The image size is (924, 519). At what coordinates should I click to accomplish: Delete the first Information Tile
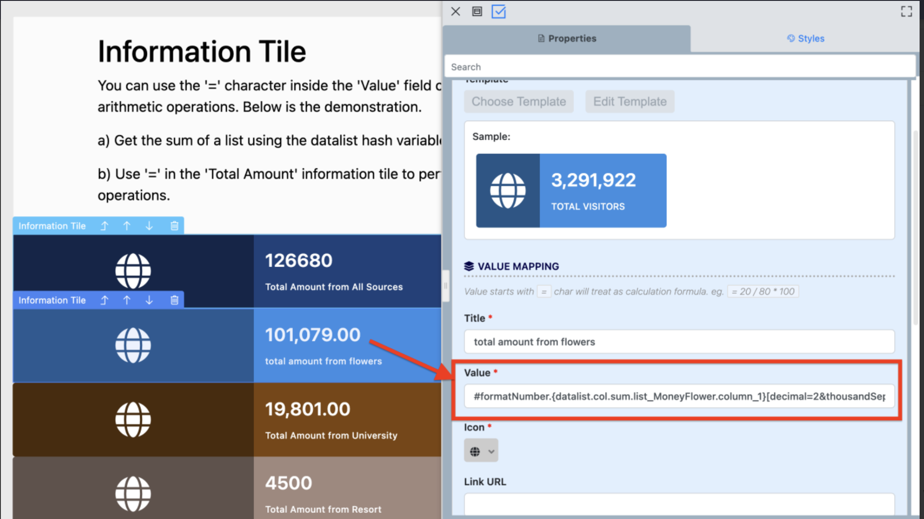tap(174, 226)
